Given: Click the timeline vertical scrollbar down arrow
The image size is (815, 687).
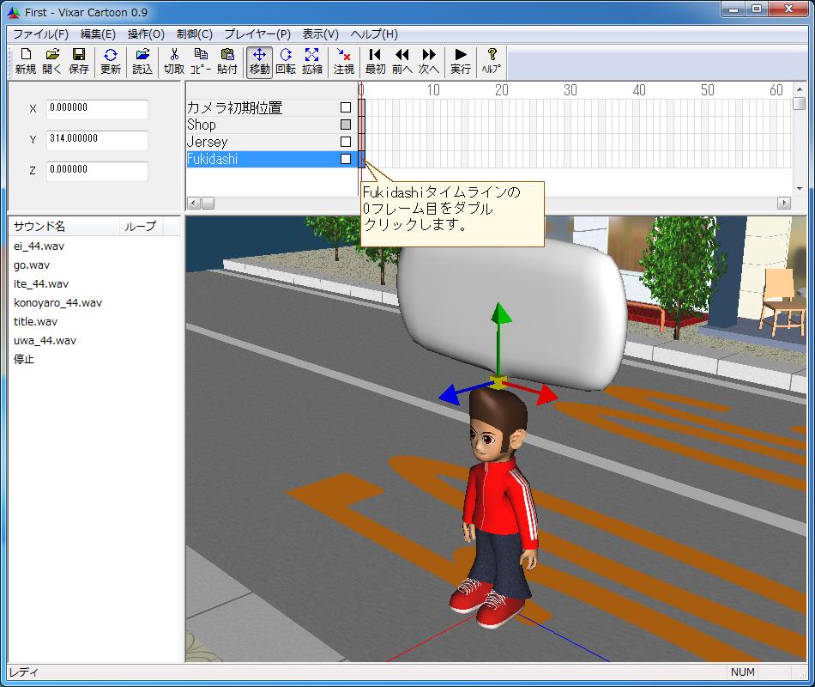Looking at the screenshot, I should 799,188.
